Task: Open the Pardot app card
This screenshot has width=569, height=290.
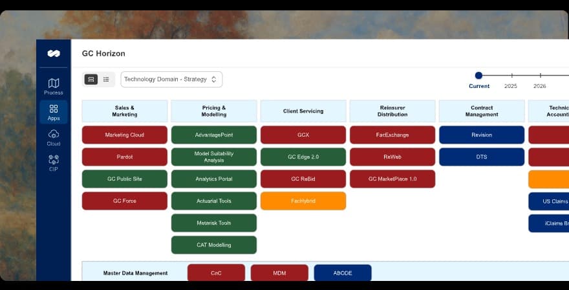Action: tap(125, 157)
